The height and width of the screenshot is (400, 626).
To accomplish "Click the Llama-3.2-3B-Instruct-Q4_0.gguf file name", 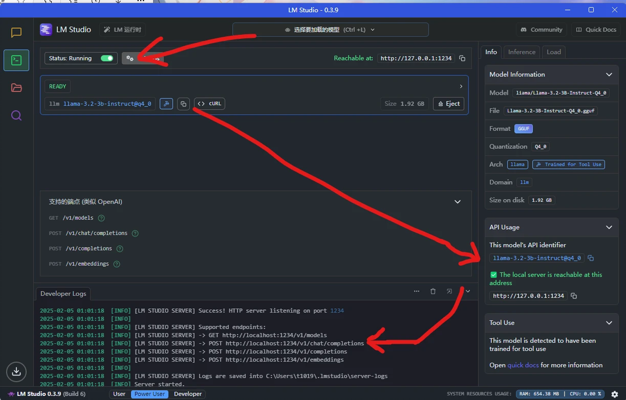I will (550, 111).
